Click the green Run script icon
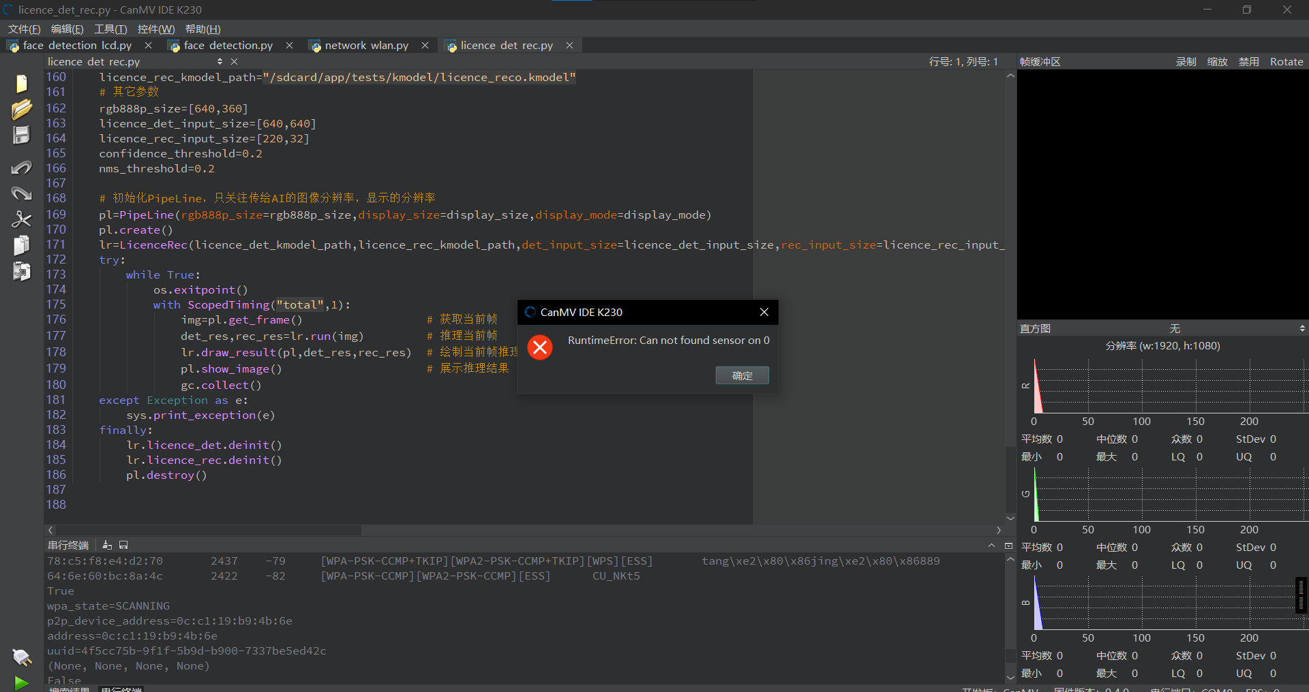Viewport: 1309px width, 692px height. [x=21, y=682]
